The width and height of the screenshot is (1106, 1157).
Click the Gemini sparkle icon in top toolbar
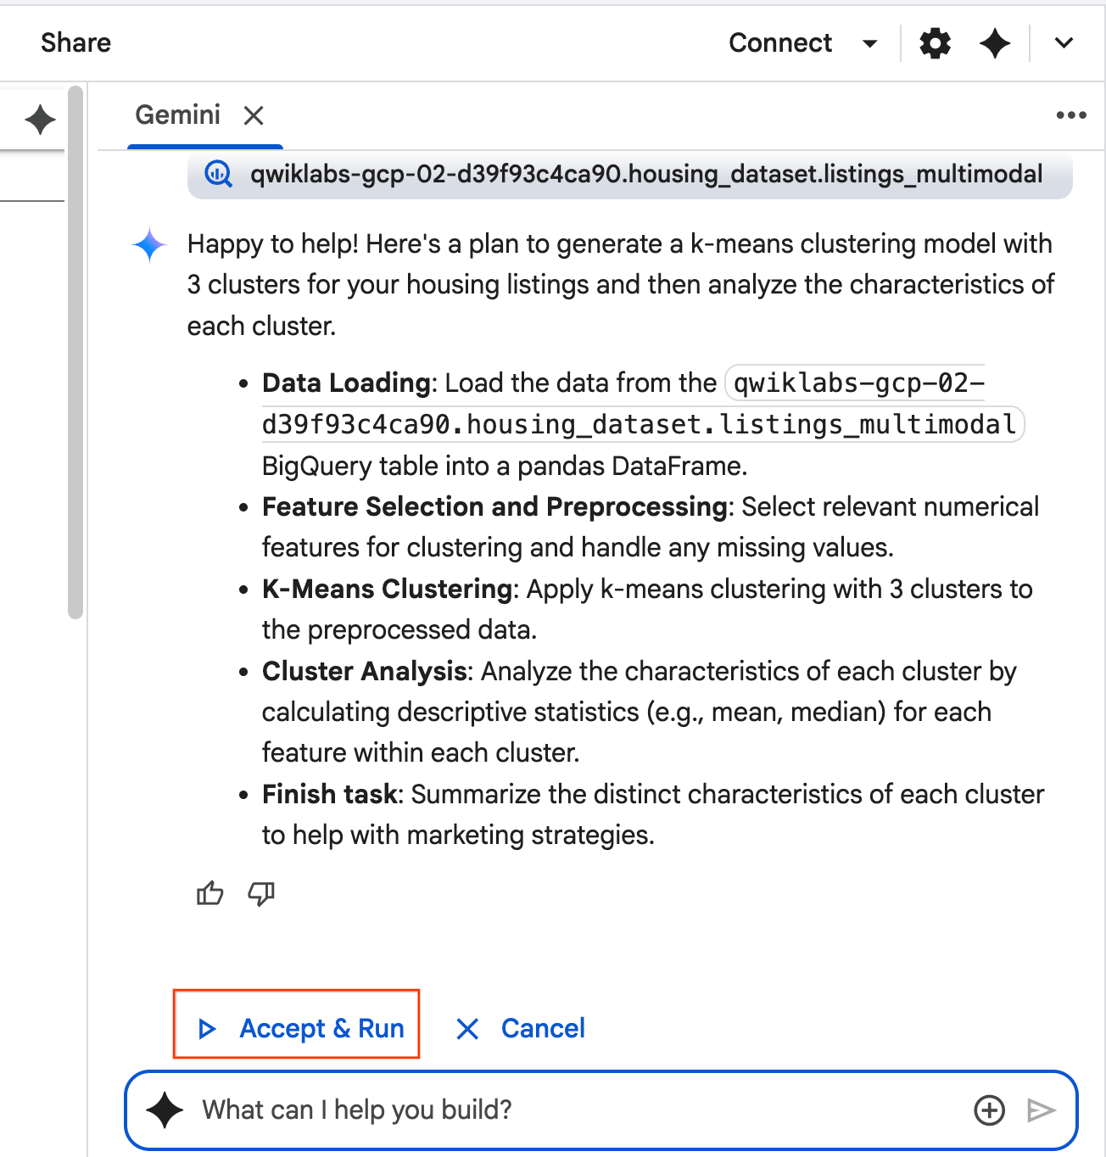(x=994, y=43)
